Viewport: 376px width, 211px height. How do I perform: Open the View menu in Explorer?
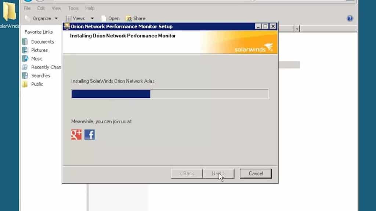[x=57, y=8]
